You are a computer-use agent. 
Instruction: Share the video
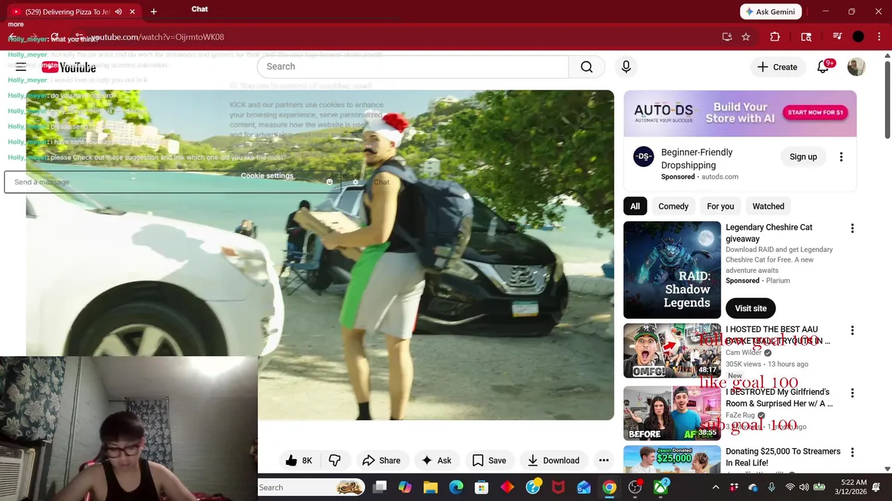(381, 461)
